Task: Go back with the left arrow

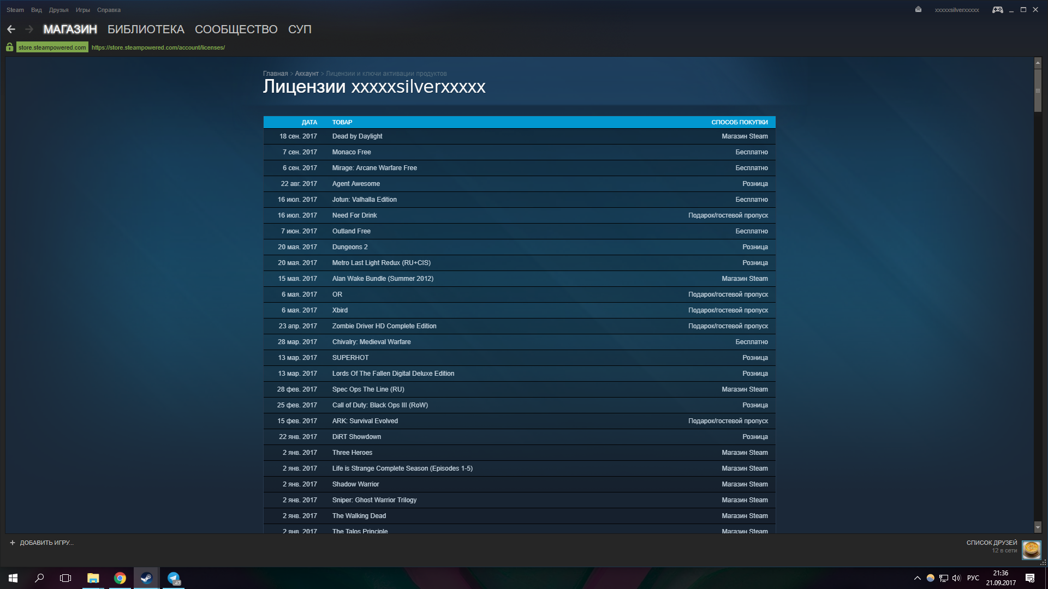Action: pos(11,29)
